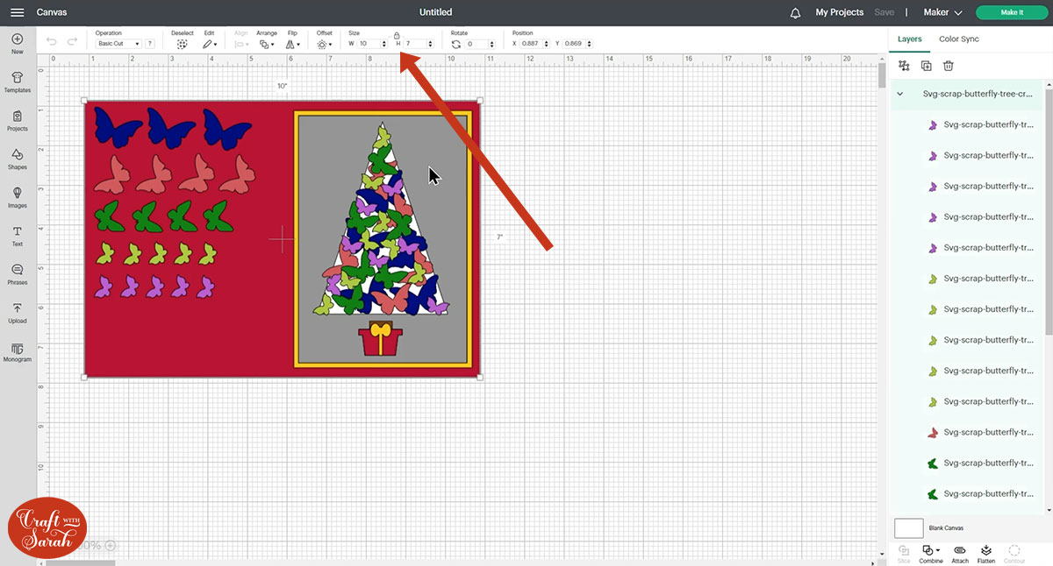Image resolution: width=1053 pixels, height=566 pixels.
Task: Open the Align dropdown
Action: [x=241, y=44]
